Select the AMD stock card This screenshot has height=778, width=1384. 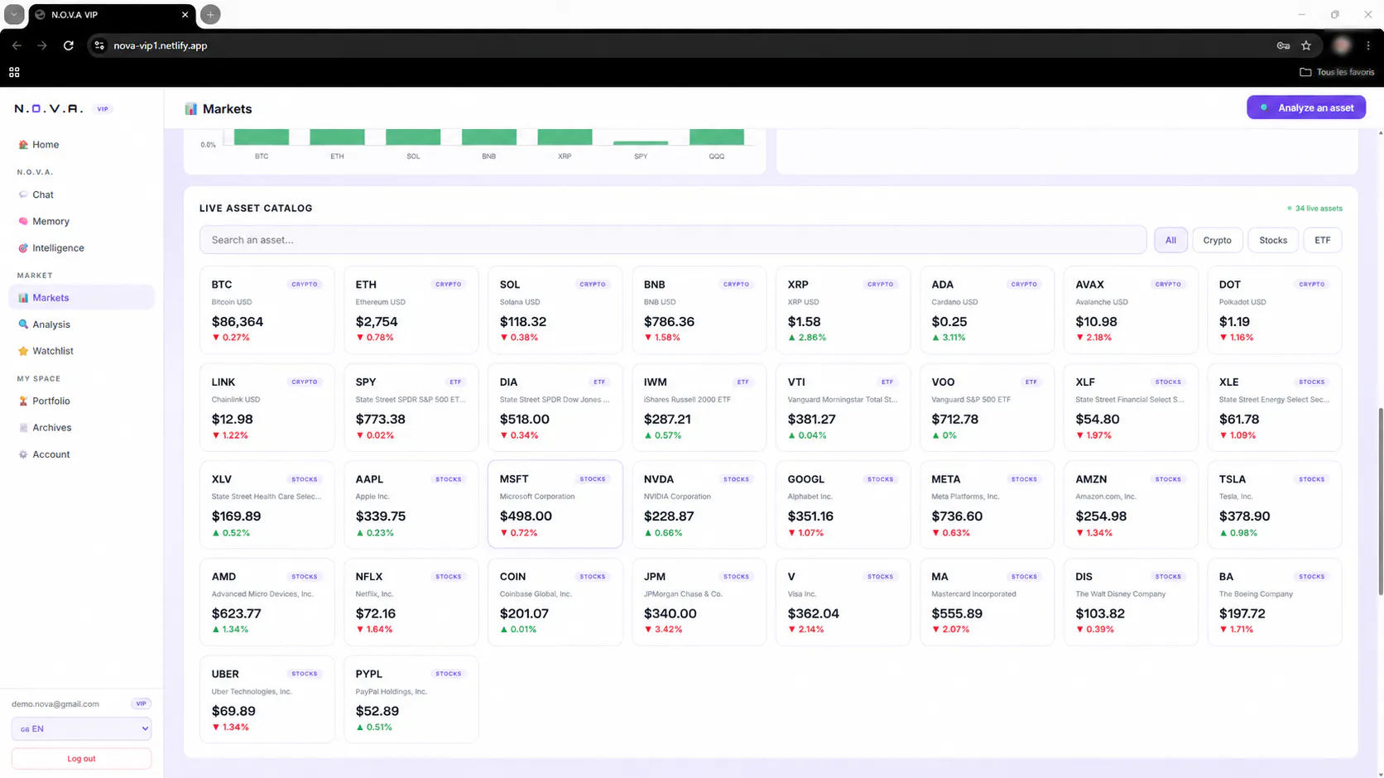(267, 602)
